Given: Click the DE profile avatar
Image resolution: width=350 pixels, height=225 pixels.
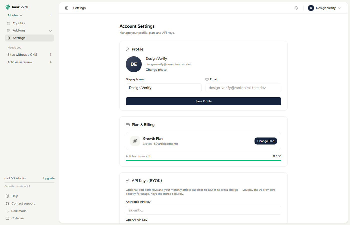Looking at the screenshot, I should (134, 64).
